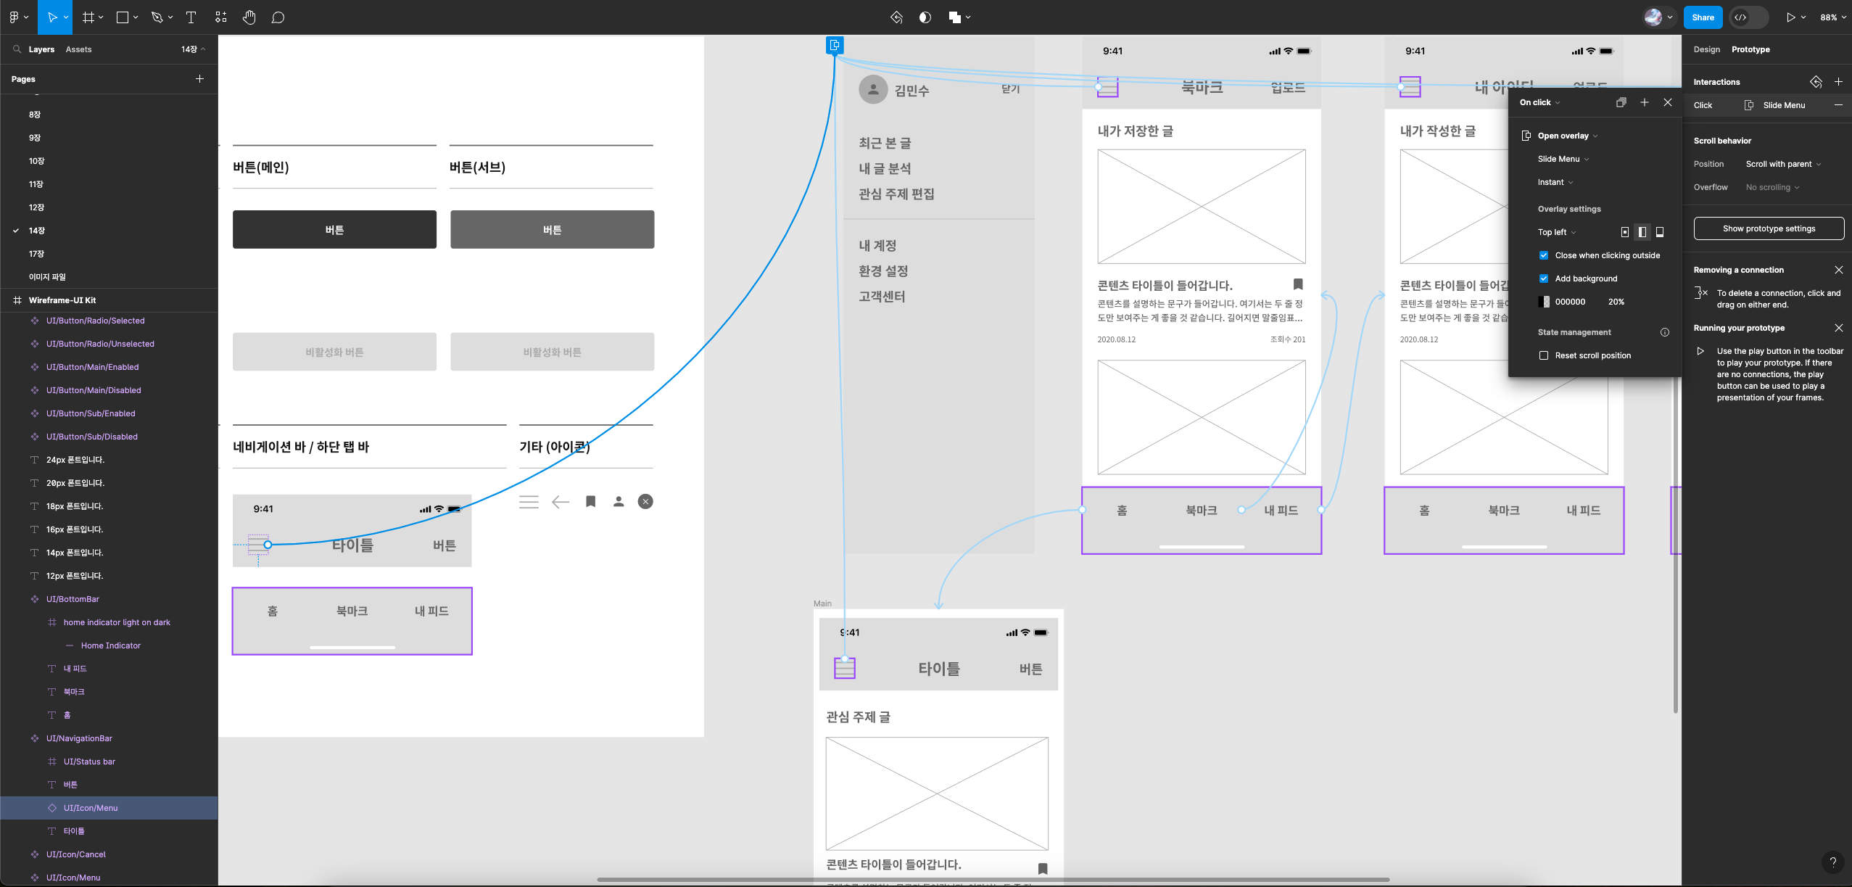This screenshot has height=887, width=1852.
Task: Click the 000000 background color swatch
Action: (1544, 302)
